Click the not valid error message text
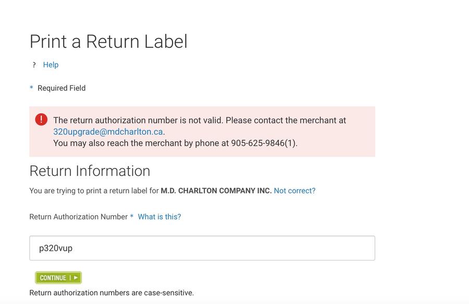This screenshot has height=304, width=469. click(x=200, y=120)
